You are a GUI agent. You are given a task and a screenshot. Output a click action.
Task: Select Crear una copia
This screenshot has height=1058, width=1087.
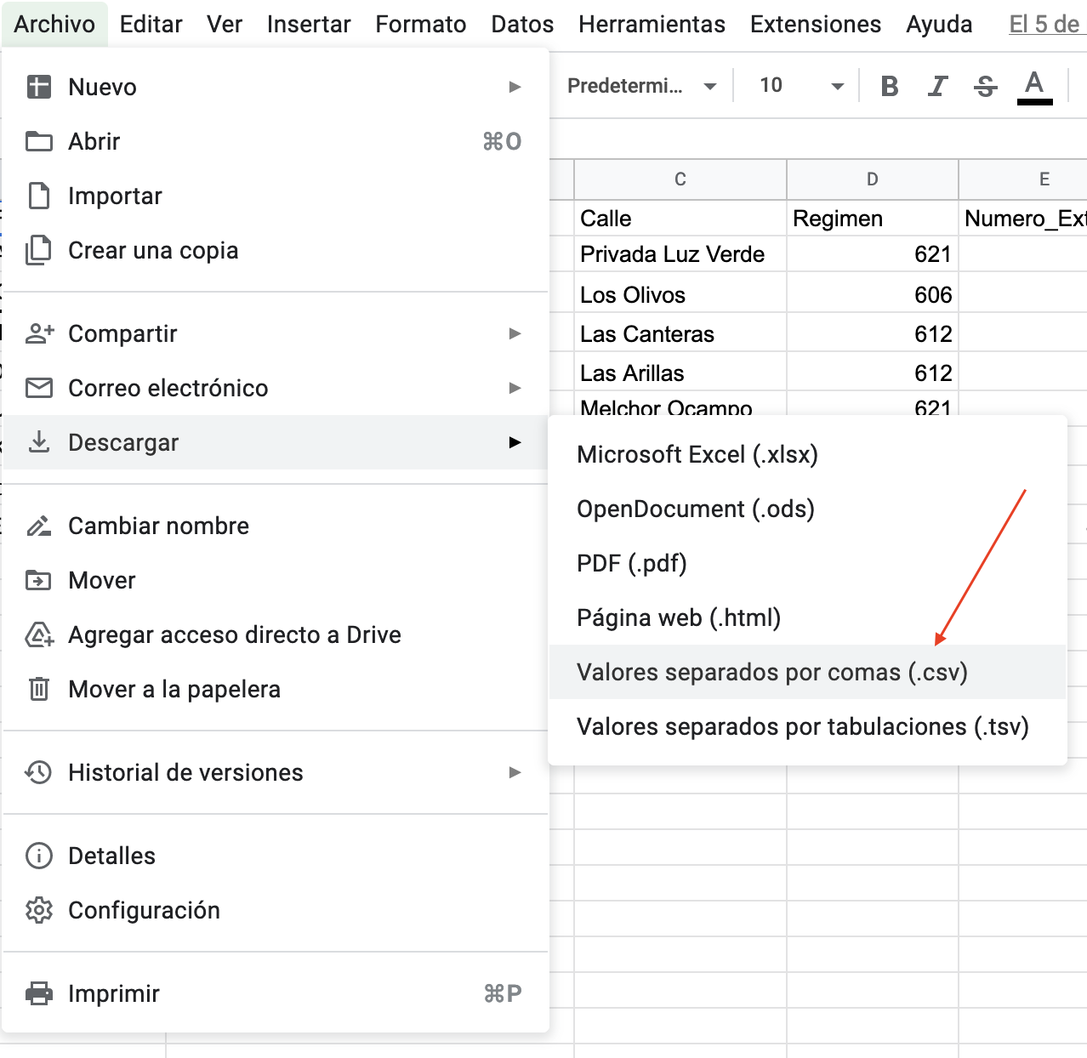[153, 250]
